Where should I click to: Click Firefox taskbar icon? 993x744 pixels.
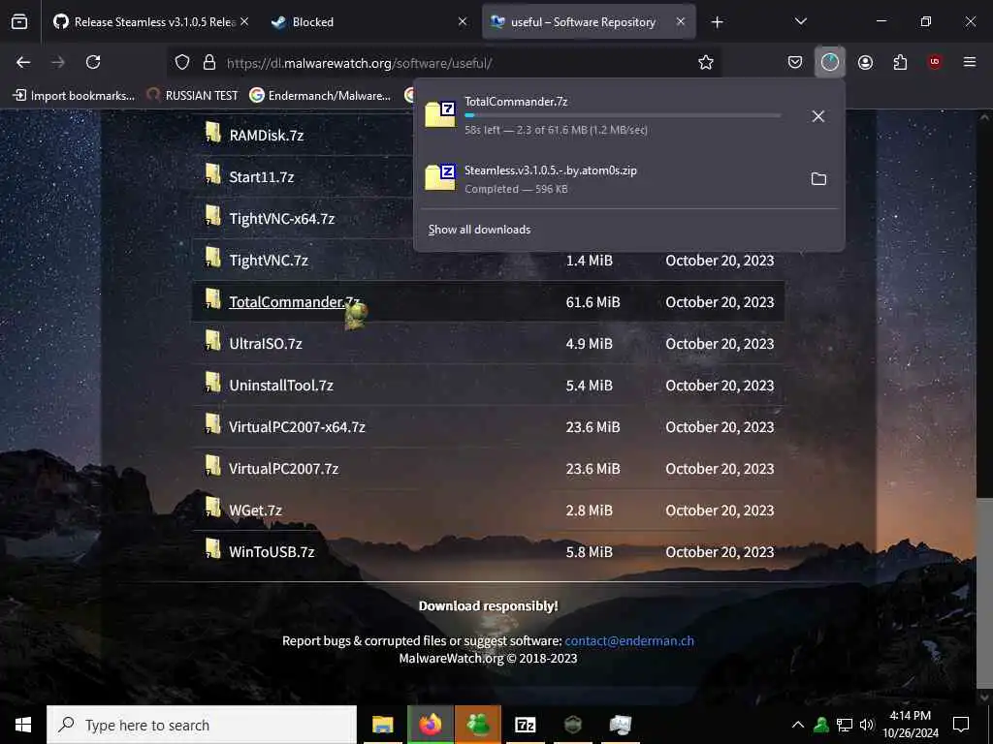coord(430,725)
